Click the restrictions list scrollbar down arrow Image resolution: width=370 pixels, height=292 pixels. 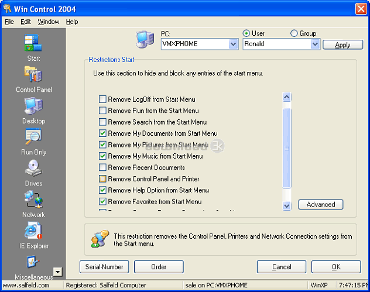pyautogui.click(x=287, y=205)
